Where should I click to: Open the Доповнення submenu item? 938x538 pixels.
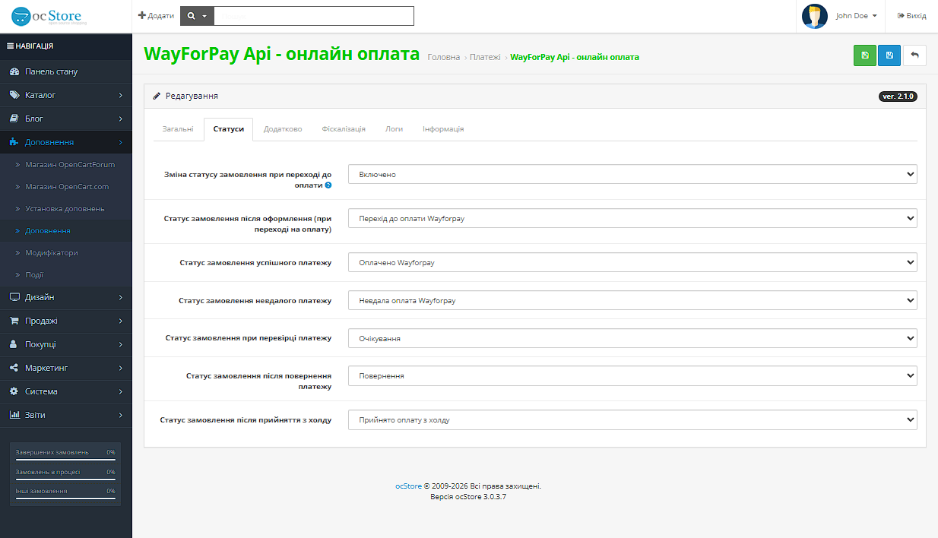click(x=65, y=230)
